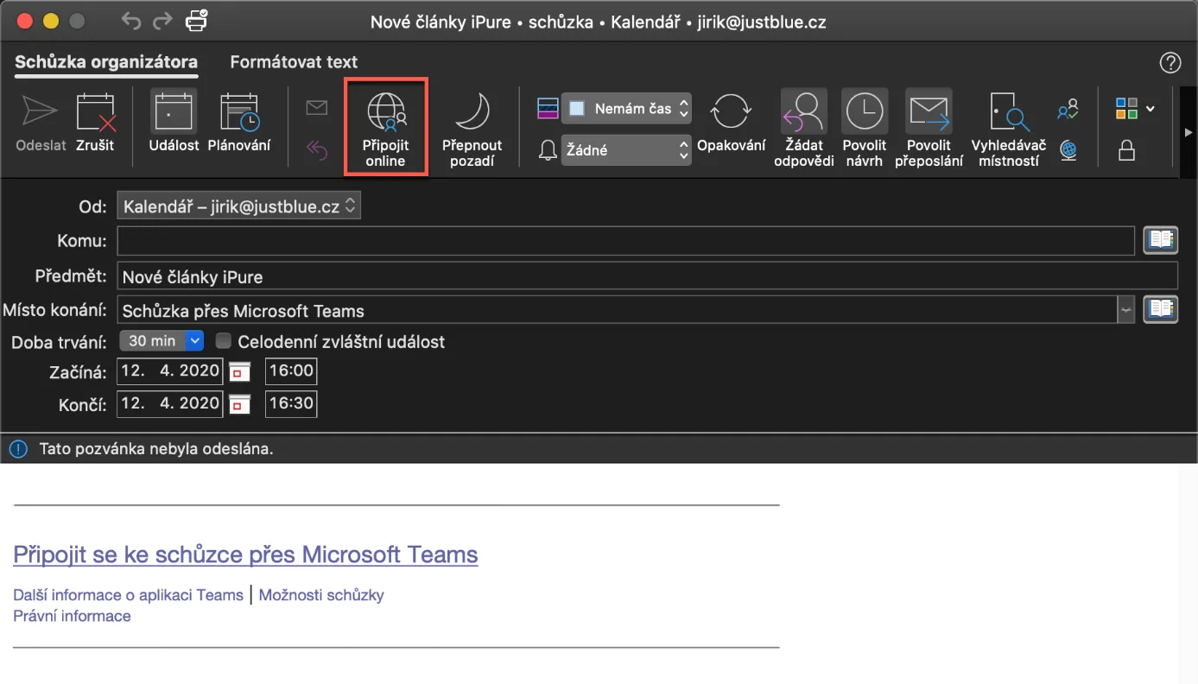Click the time zones globe icon
This screenshot has height=684, width=1198.
click(1068, 150)
